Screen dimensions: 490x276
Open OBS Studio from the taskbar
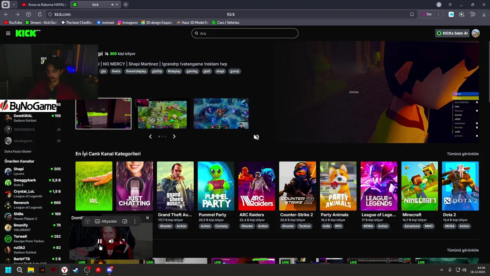87,270
